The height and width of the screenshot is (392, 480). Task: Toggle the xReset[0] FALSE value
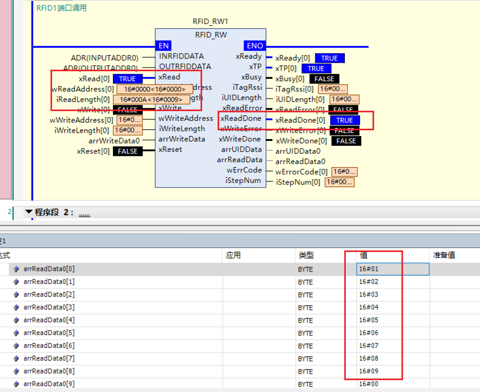128,152
